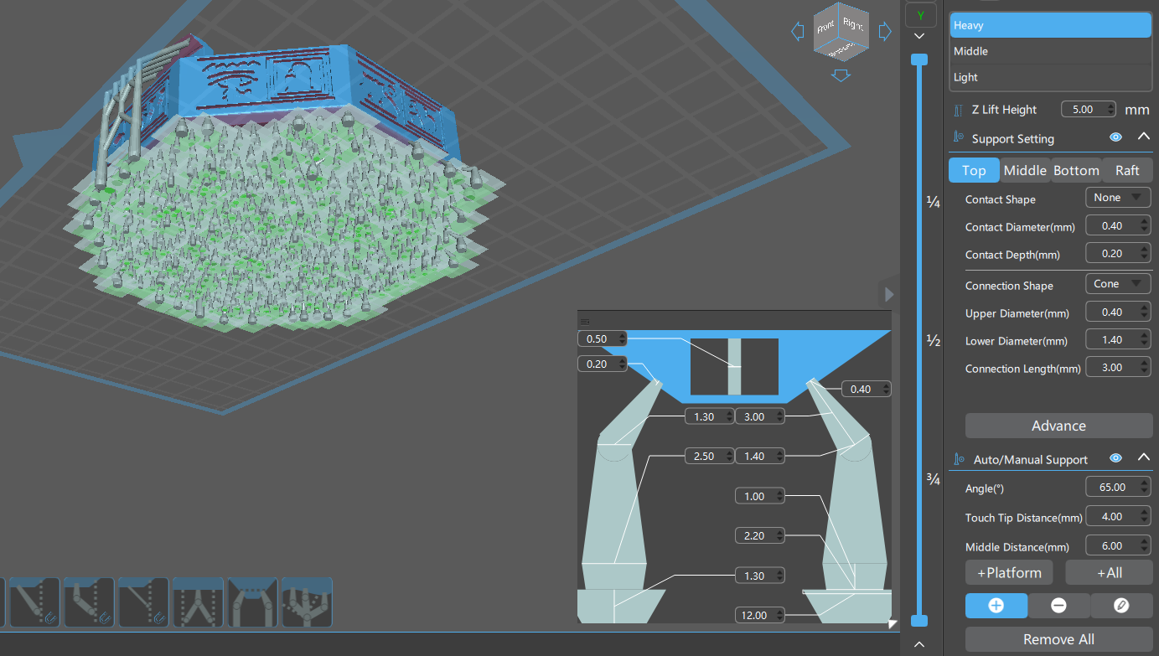
Task: Click the Upper Diameter input field
Action: [x=1118, y=312]
